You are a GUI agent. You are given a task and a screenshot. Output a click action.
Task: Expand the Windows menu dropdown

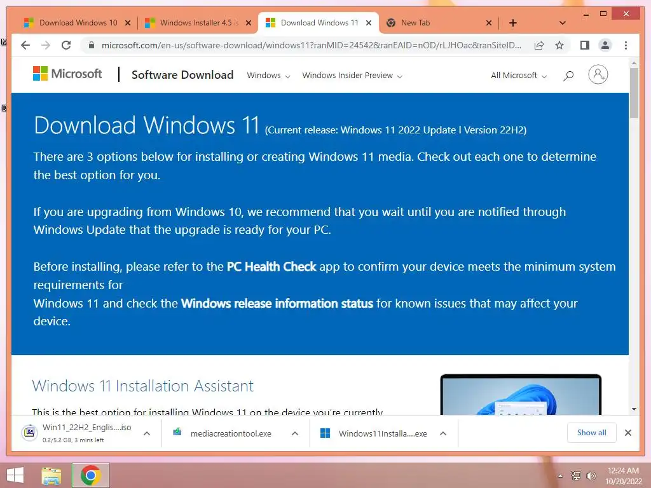pyautogui.click(x=268, y=76)
